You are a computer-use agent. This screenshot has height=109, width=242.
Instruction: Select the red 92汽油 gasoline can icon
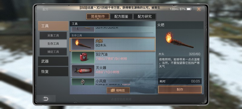(83, 58)
